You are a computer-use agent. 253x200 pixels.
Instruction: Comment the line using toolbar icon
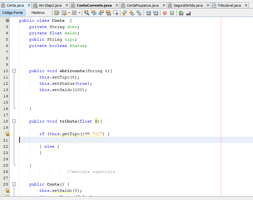[x=181, y=13]
